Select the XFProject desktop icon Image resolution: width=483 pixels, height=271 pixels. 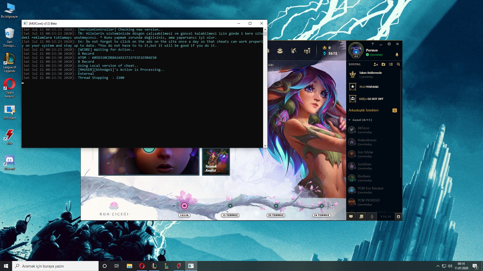[10, 112]
